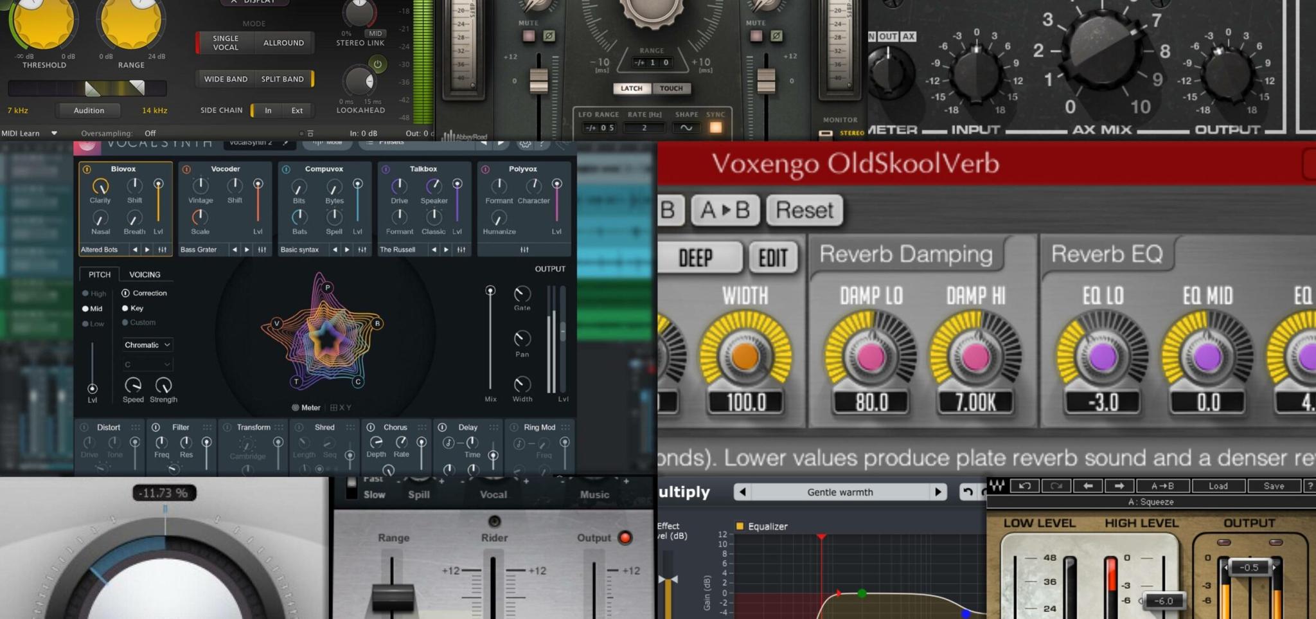Click the Waves undo arrow icon
1316x619 pixels.
point(1024,486)
